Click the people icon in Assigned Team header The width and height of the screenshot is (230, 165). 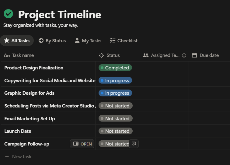pyautogui.click(x=146, y=55)
